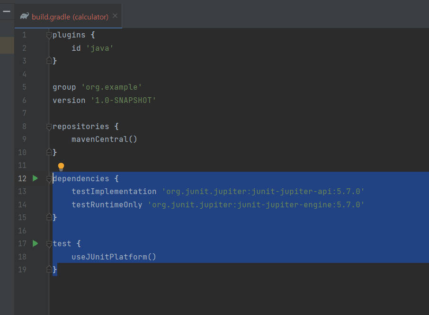
Task: Click the junit-jupiter-engine:5.7.0 string
Action: point(256,205)
